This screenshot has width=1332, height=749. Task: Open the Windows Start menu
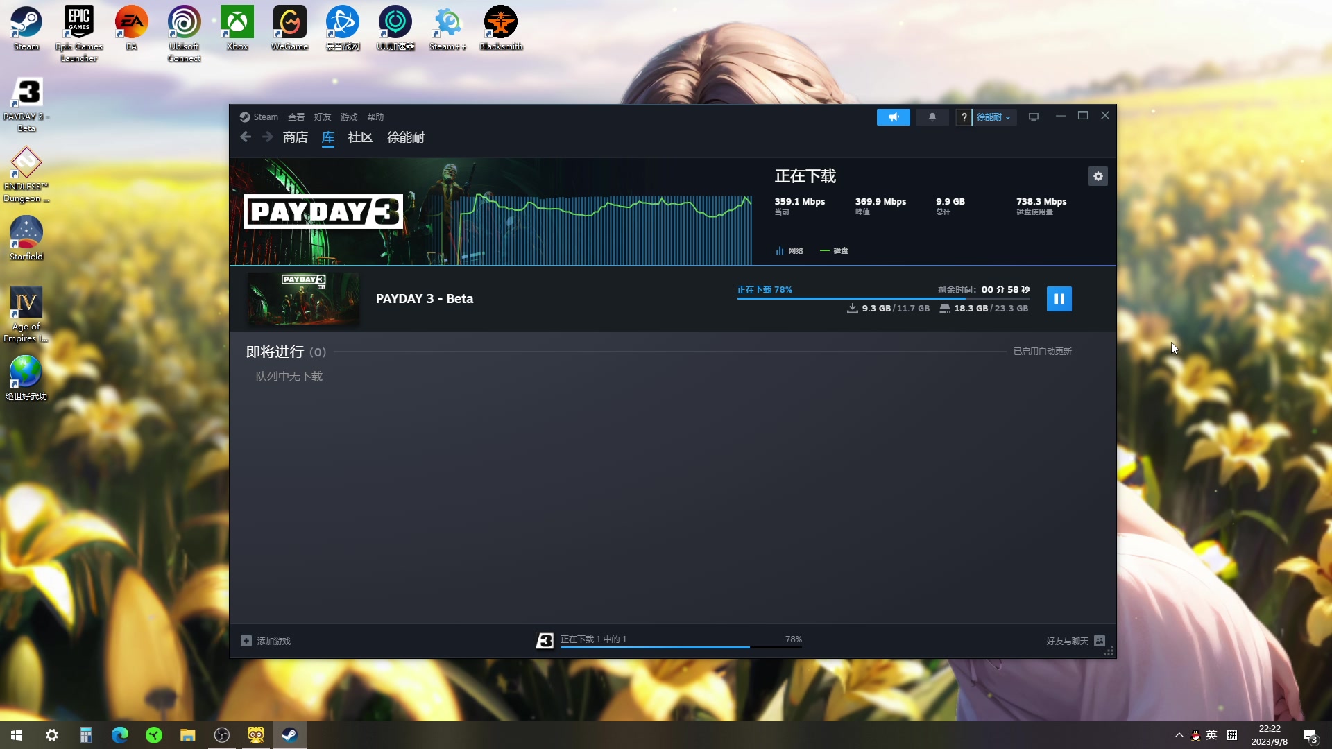click(17, 735)
